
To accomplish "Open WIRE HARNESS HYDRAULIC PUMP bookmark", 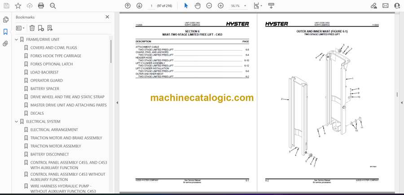I will point(63,189).
